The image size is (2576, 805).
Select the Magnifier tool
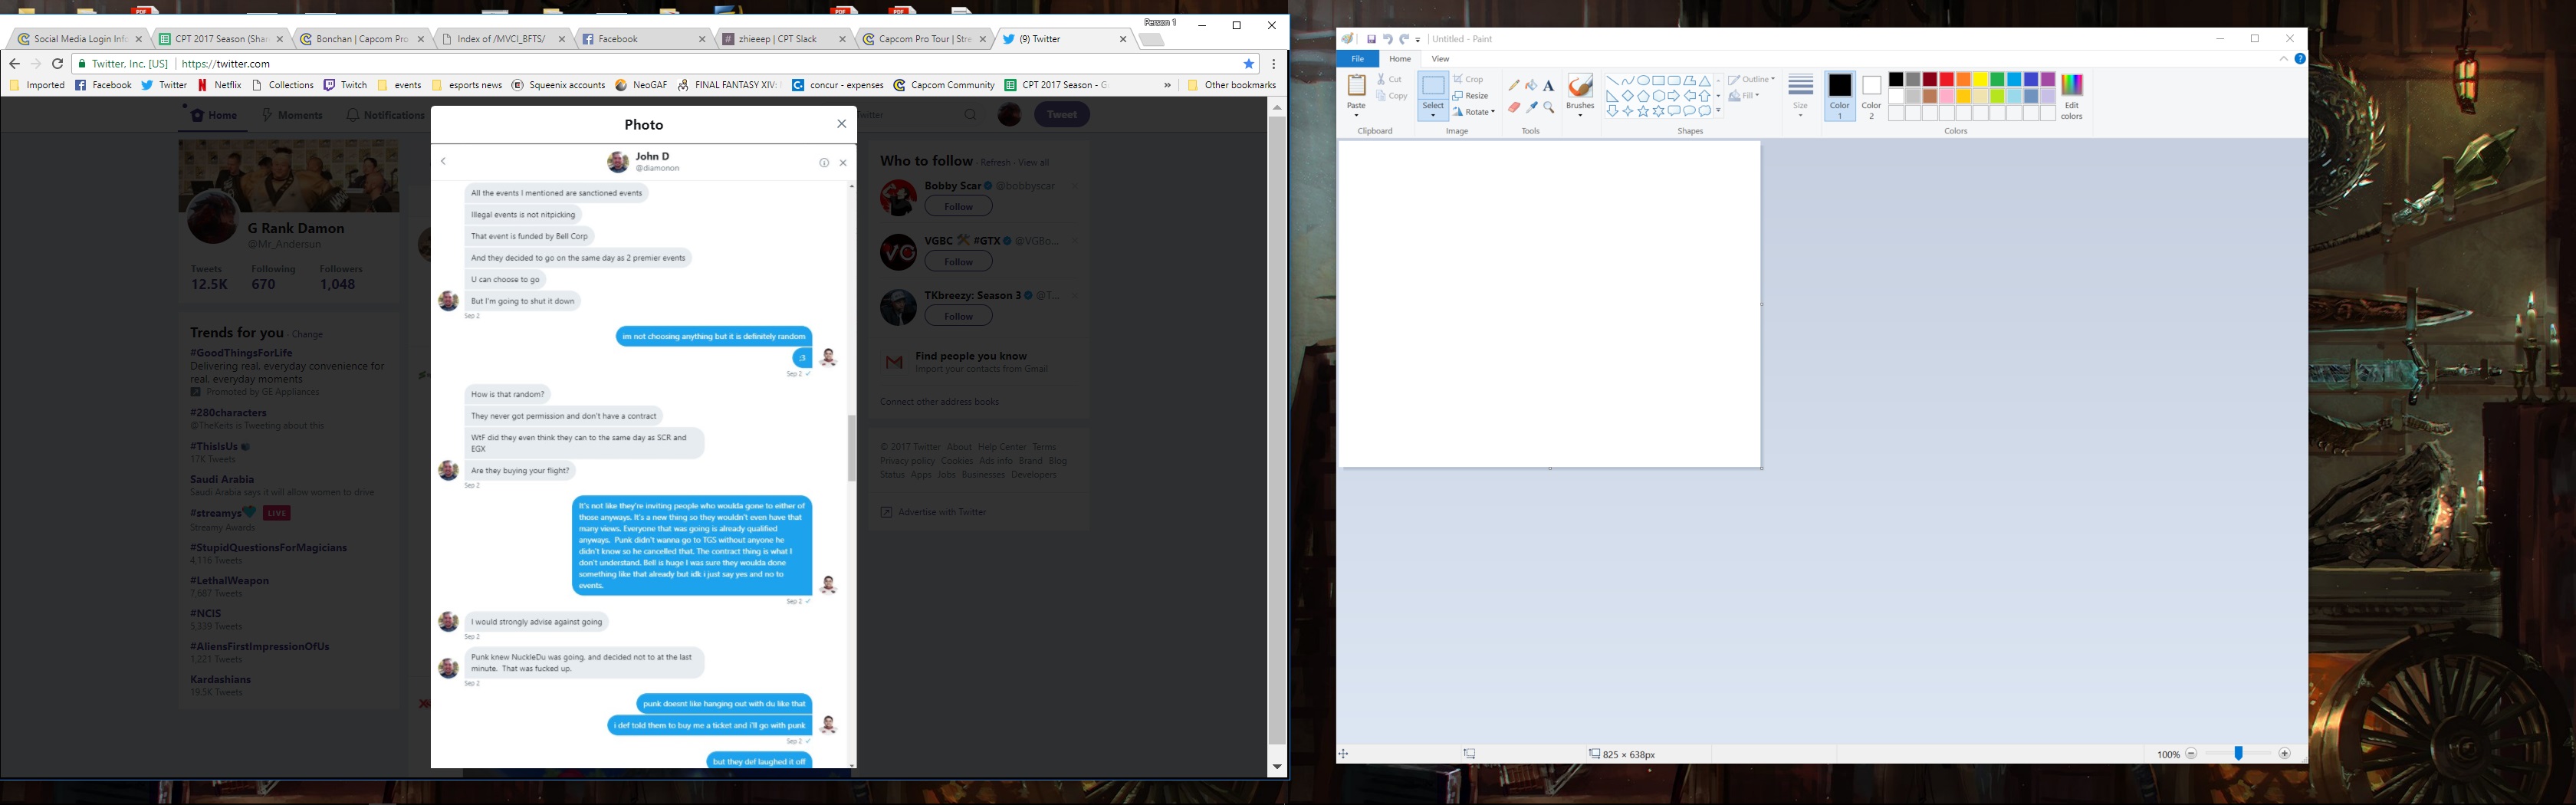tap(1549, 107)
